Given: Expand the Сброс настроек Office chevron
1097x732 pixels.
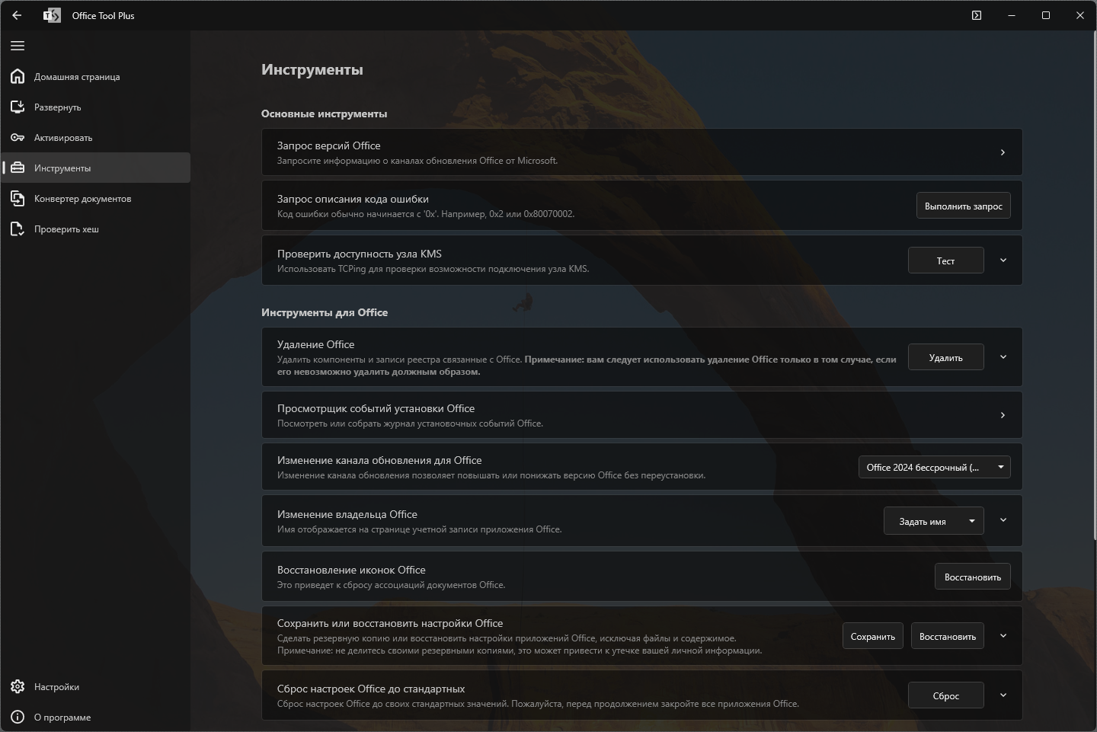Looking at the screenshot, I should coord(1003,695).
